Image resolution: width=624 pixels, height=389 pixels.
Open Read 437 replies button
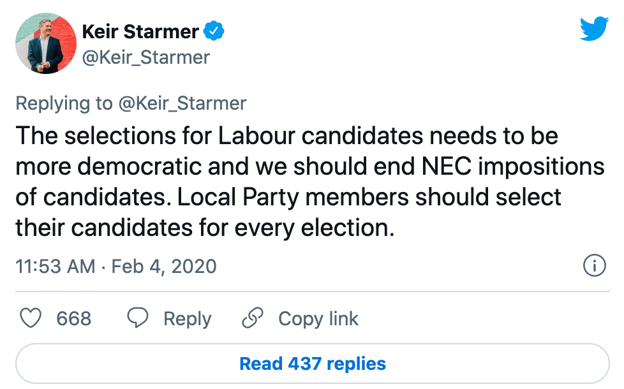(x=312, y=363)
